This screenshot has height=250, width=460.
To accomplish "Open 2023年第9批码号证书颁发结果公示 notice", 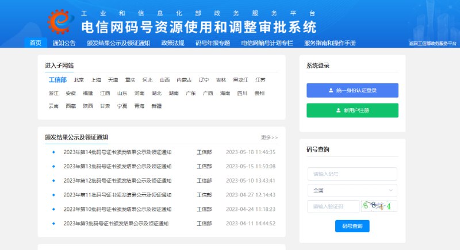I will [x=116, y=224].
